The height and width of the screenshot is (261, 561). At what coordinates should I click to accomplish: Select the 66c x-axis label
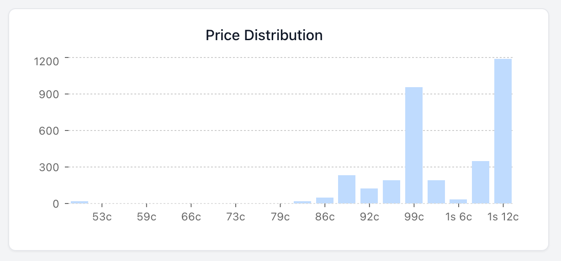(x=191, y=217)
